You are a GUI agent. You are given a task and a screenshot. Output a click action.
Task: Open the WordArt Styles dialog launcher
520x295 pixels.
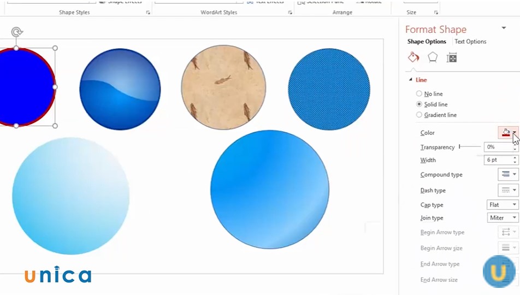[289, 13]
